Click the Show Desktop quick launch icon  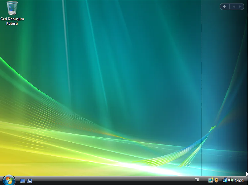(x=23, y=181)
